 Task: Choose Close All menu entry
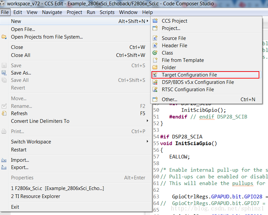point(76,55)
